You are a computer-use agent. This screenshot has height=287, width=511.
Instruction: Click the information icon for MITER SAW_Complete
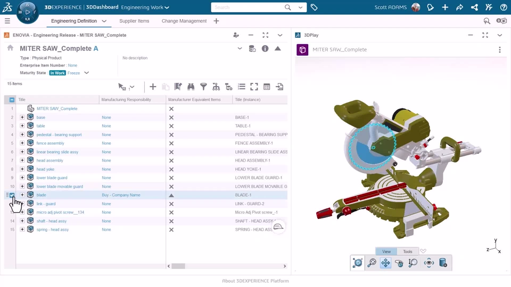(x=265, y=48)
